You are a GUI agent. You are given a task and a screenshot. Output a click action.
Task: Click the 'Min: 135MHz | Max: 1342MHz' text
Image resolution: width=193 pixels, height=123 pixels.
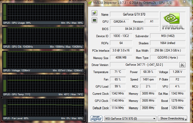pyautogui.click(x=66, y=47)
